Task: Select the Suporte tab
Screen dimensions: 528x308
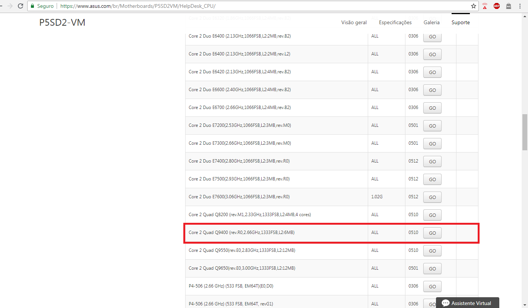Action: [461, 22]
